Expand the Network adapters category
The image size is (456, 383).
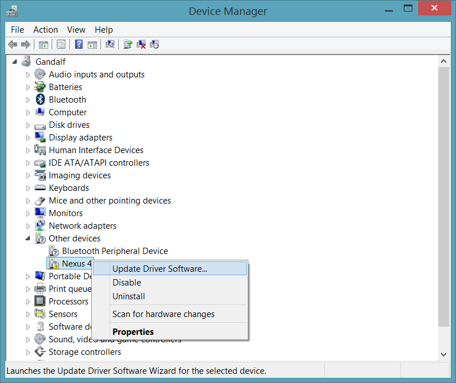[28, 226]
